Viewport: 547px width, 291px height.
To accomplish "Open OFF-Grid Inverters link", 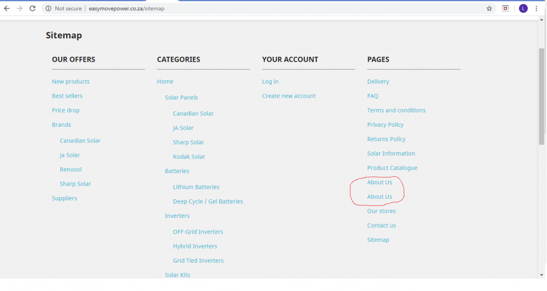I will pos(198,232).
